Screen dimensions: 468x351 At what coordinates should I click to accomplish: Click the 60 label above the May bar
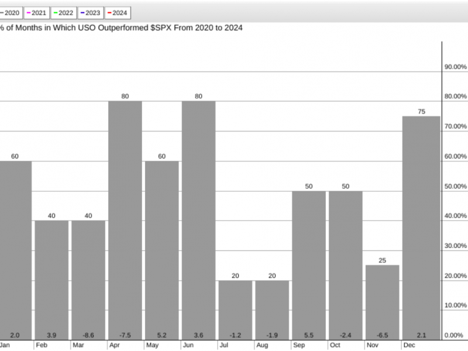[162, 156]
